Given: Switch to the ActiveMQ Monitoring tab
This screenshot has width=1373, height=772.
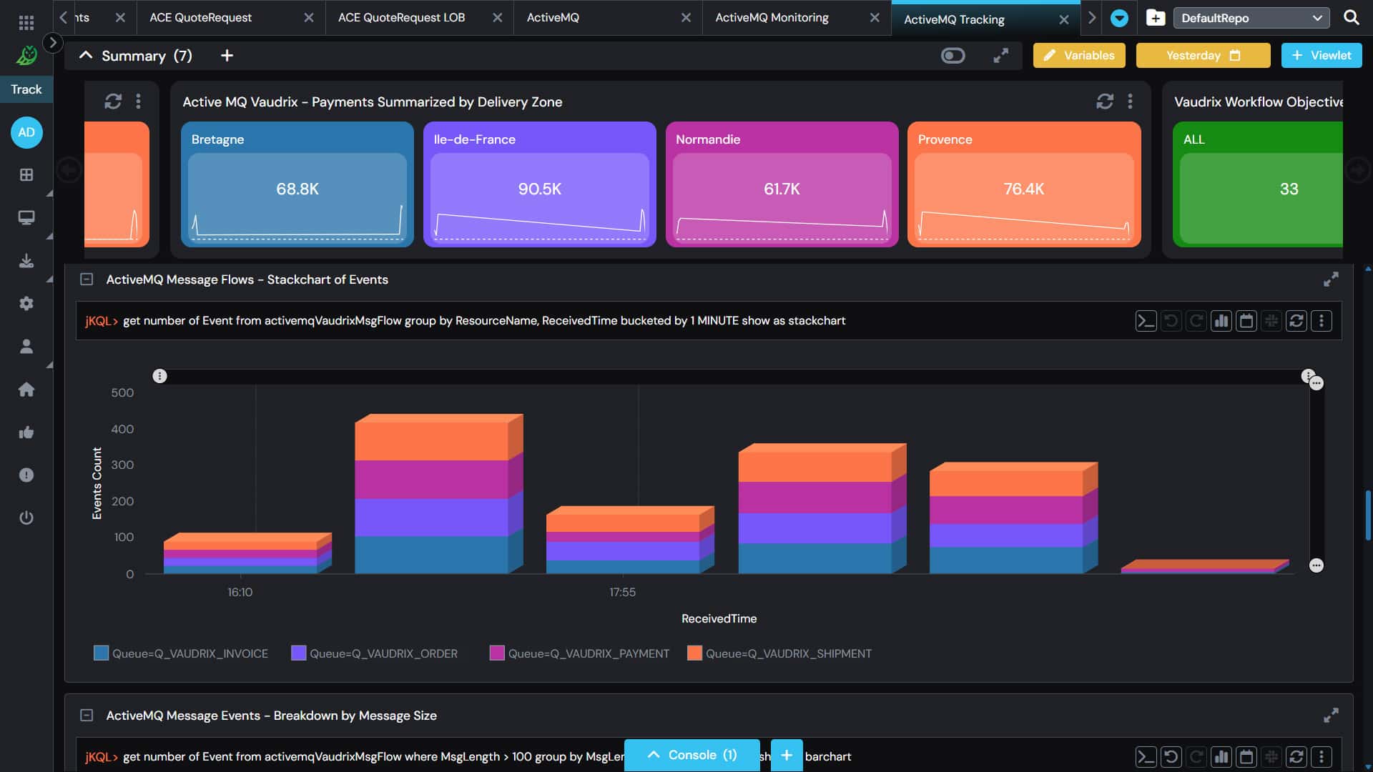Looking at the screenshot, I should (x=772, y=17).
